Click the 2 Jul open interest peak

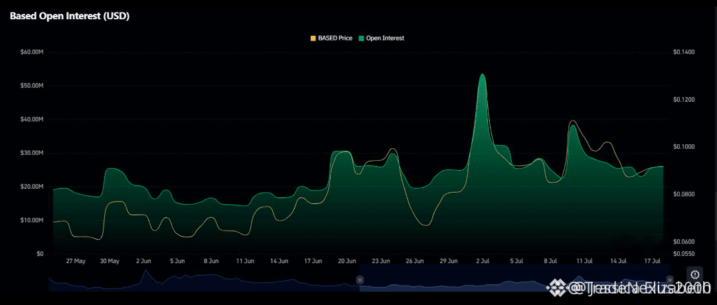[x=482, y=74]
